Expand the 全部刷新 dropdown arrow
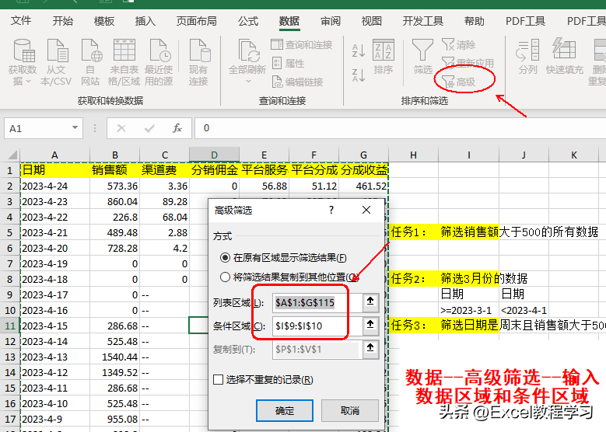 pos(248,82)
